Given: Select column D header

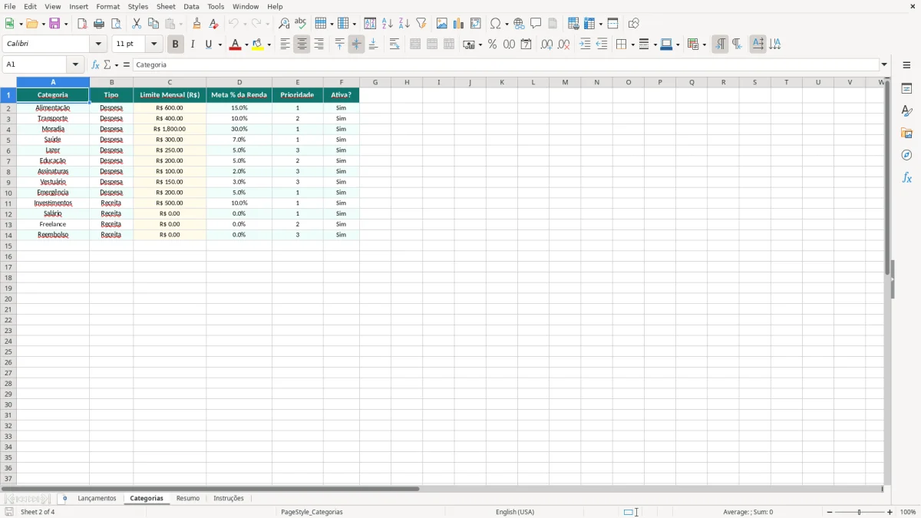Looking at the screenshot, I should point(239,82).
